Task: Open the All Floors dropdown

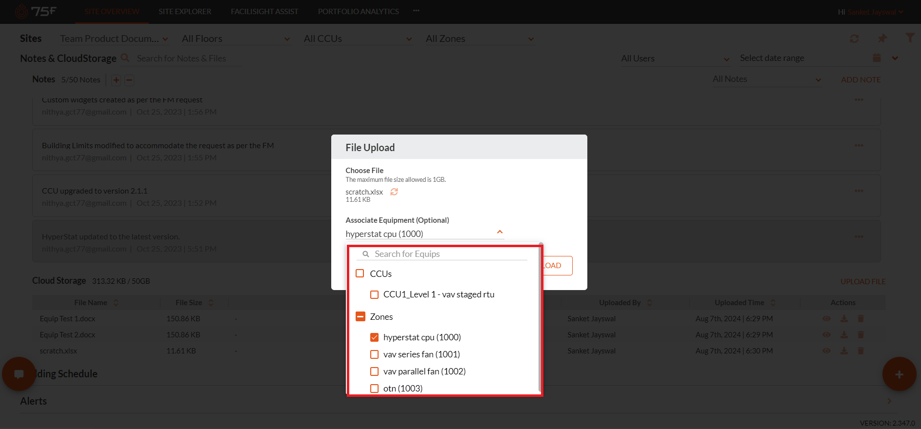Action: 236,39
